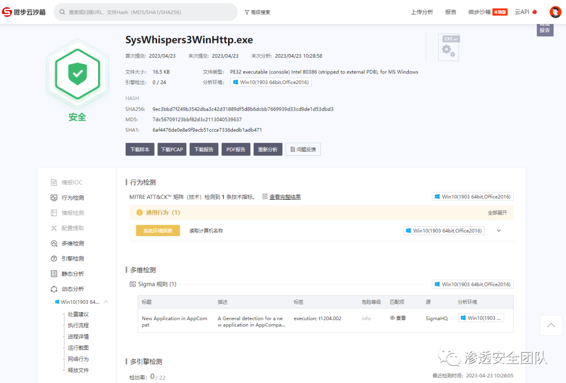Click the Win10 environment tag beside Sigma 规则

click(x=473, y=284)
